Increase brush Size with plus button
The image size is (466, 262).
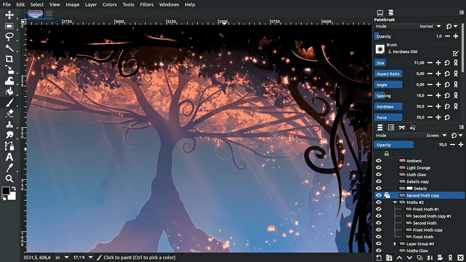click(x=438, y=63)
